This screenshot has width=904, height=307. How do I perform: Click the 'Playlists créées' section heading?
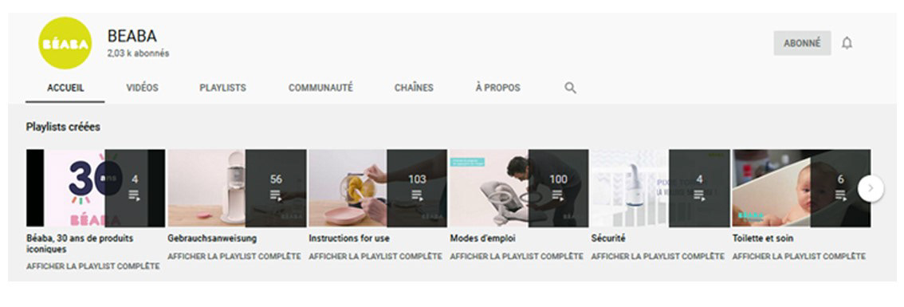(x=63, y=127)
